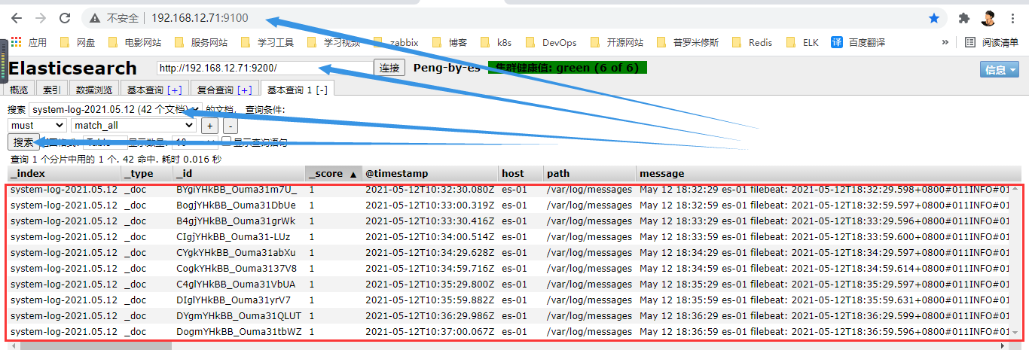Open a new 复合查询 [+] tab
This screenshot has height=350, width=1029.
point(224,90)
